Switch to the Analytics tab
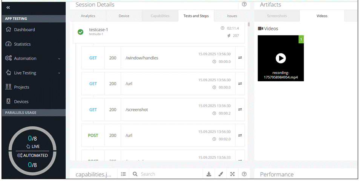Viewport: 360px width, 181px height. [88, 16]
